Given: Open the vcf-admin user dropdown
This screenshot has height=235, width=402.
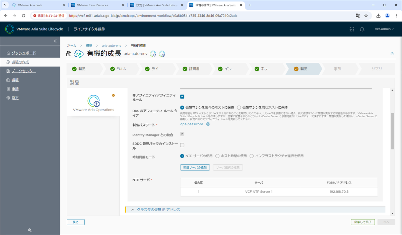Looking at the screenshot, I should click(x=384, y=29).
